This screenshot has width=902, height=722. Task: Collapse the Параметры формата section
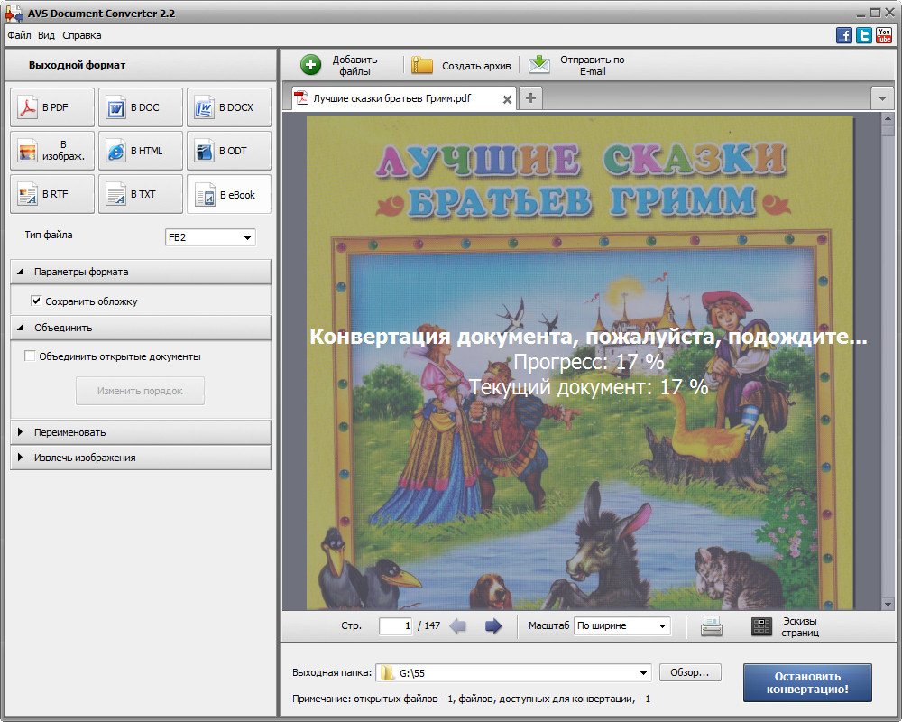141,272
